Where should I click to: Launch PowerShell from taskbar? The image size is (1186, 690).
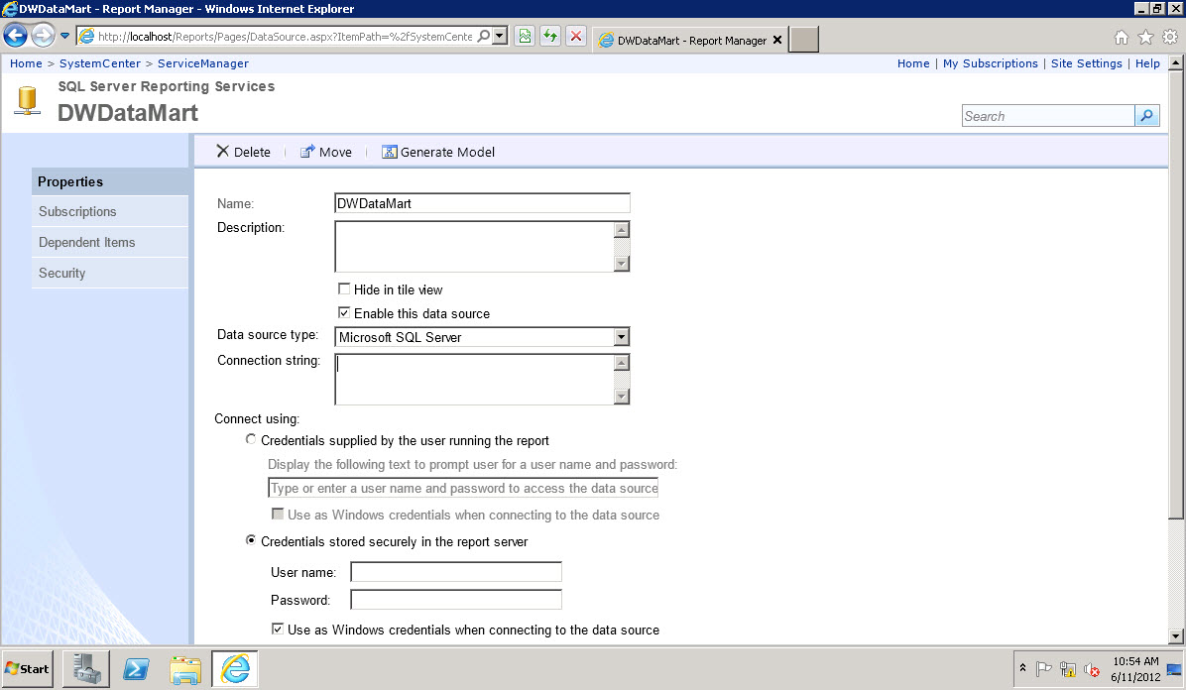[136, 669]
